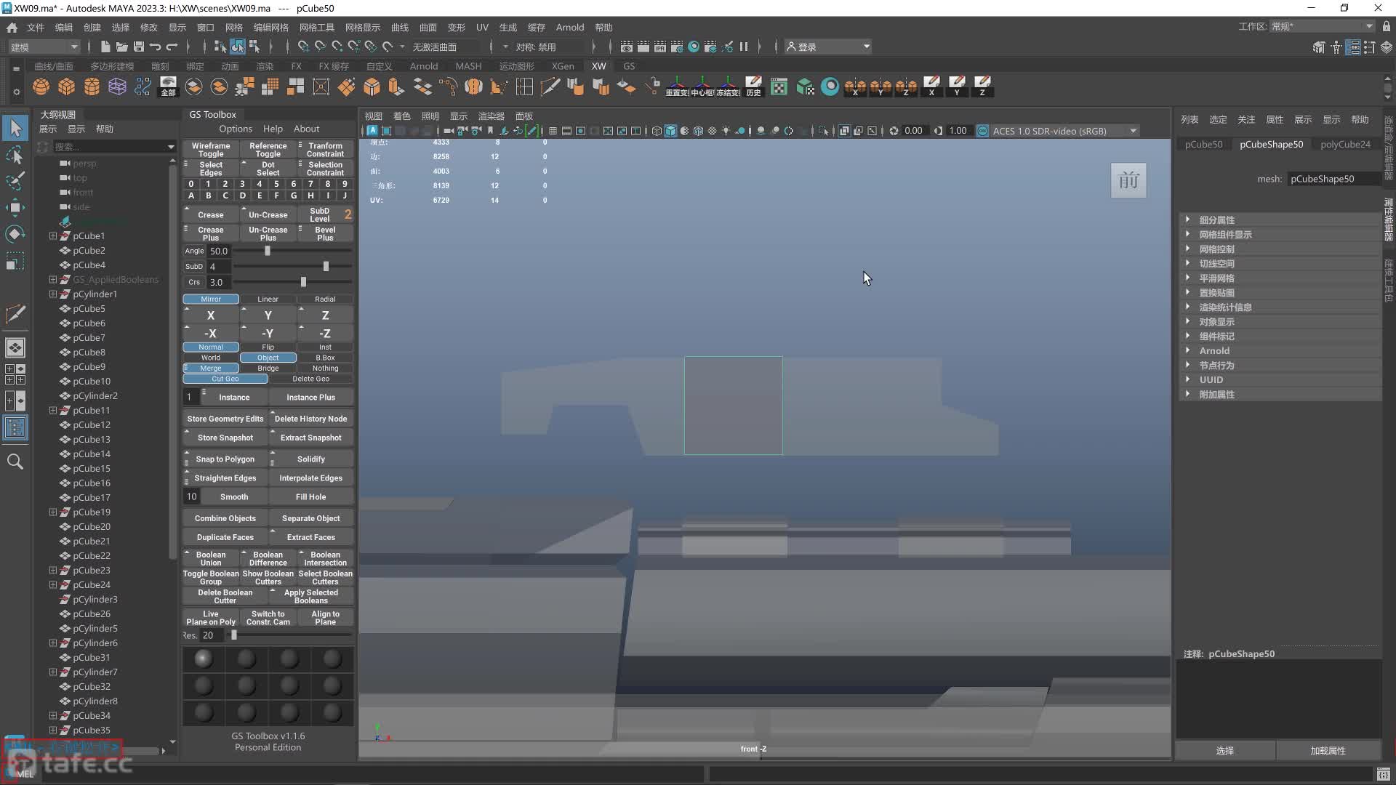Switch the mirror mode to Radial
The width and height of the screenshot is (1396, 785).
coord(325,299)
